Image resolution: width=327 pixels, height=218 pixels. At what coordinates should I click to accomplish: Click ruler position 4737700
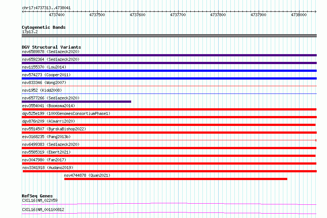click(x=178, y=15)
